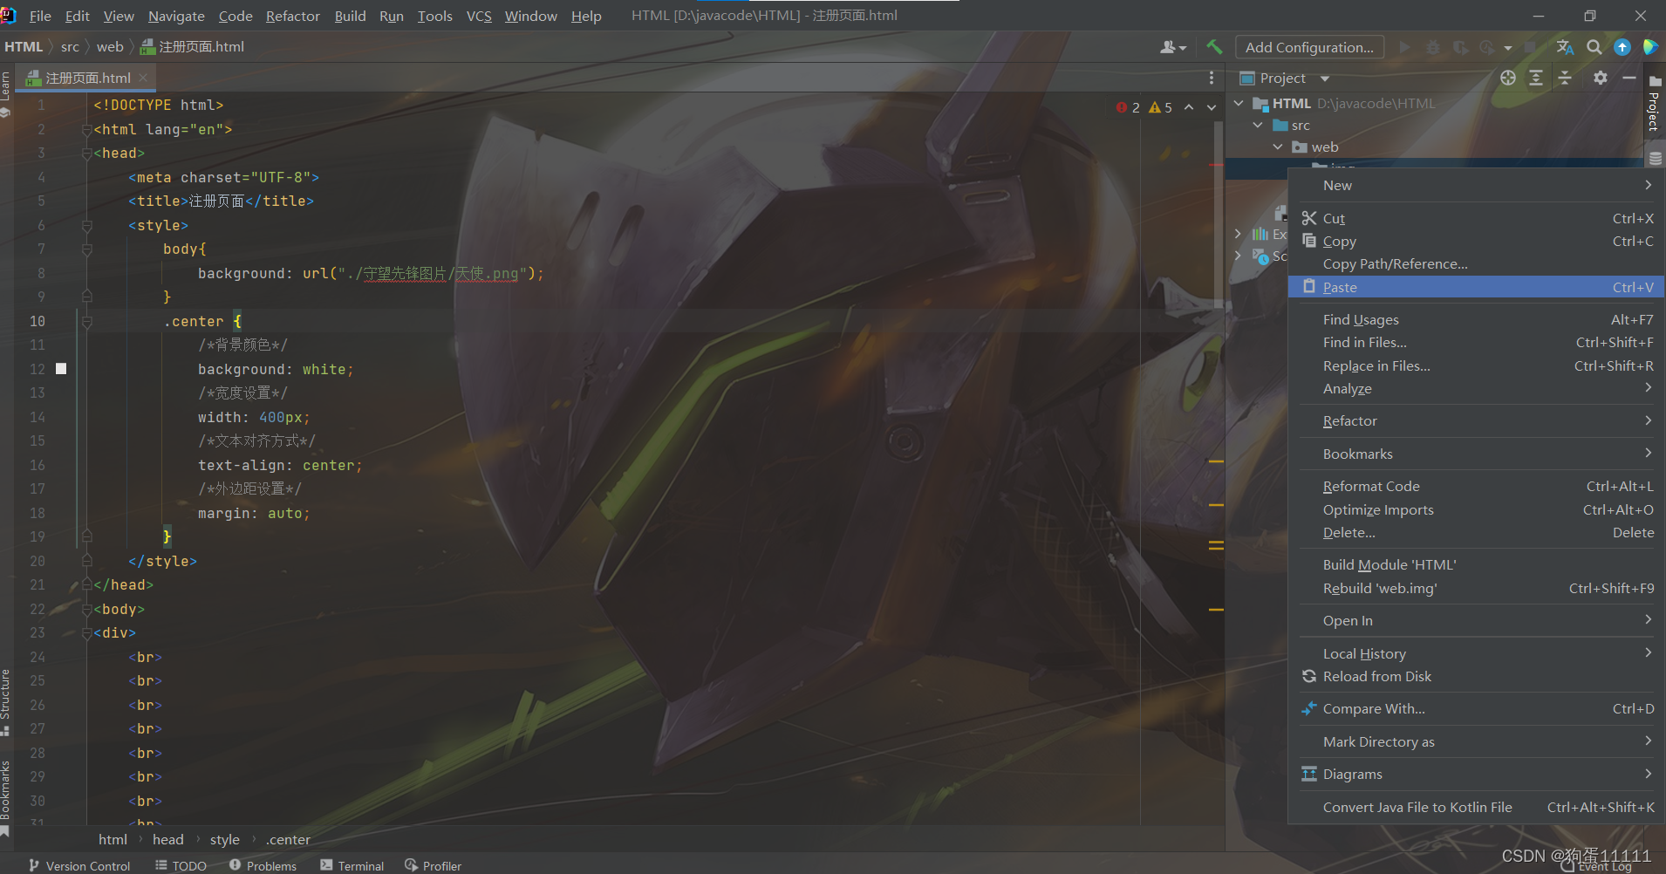Open Refactor submenu in context menu

point(1476,420)
